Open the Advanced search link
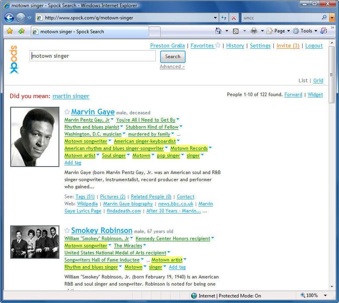Viewport: 339px width, 303px height. [x=172, y=67]
